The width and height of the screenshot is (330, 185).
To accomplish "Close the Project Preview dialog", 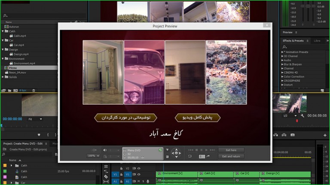I will pyautogui.click(x=267, y=25).
